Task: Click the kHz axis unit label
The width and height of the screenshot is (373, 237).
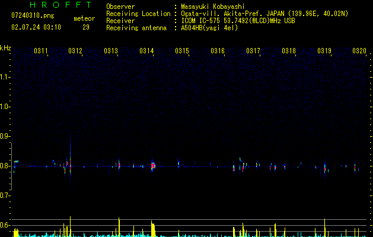Action: pos(5,48)
